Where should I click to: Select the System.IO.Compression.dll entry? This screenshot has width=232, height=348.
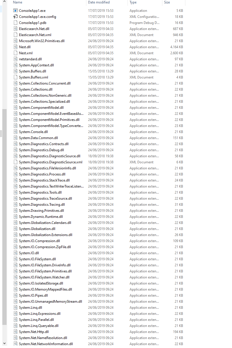39,241
